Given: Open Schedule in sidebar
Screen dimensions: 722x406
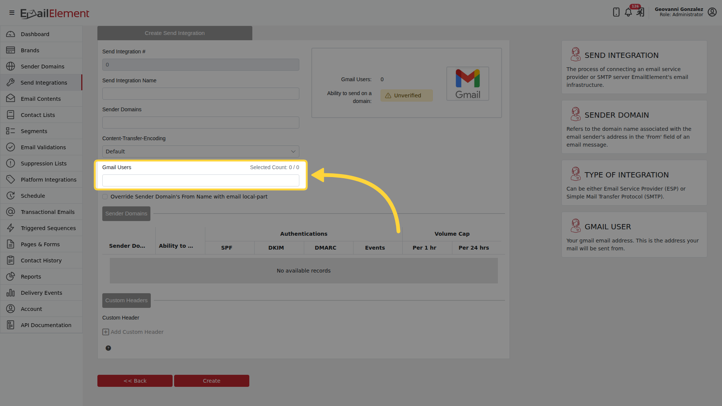Looking at the screenshot, I should [x=41, y=196].
